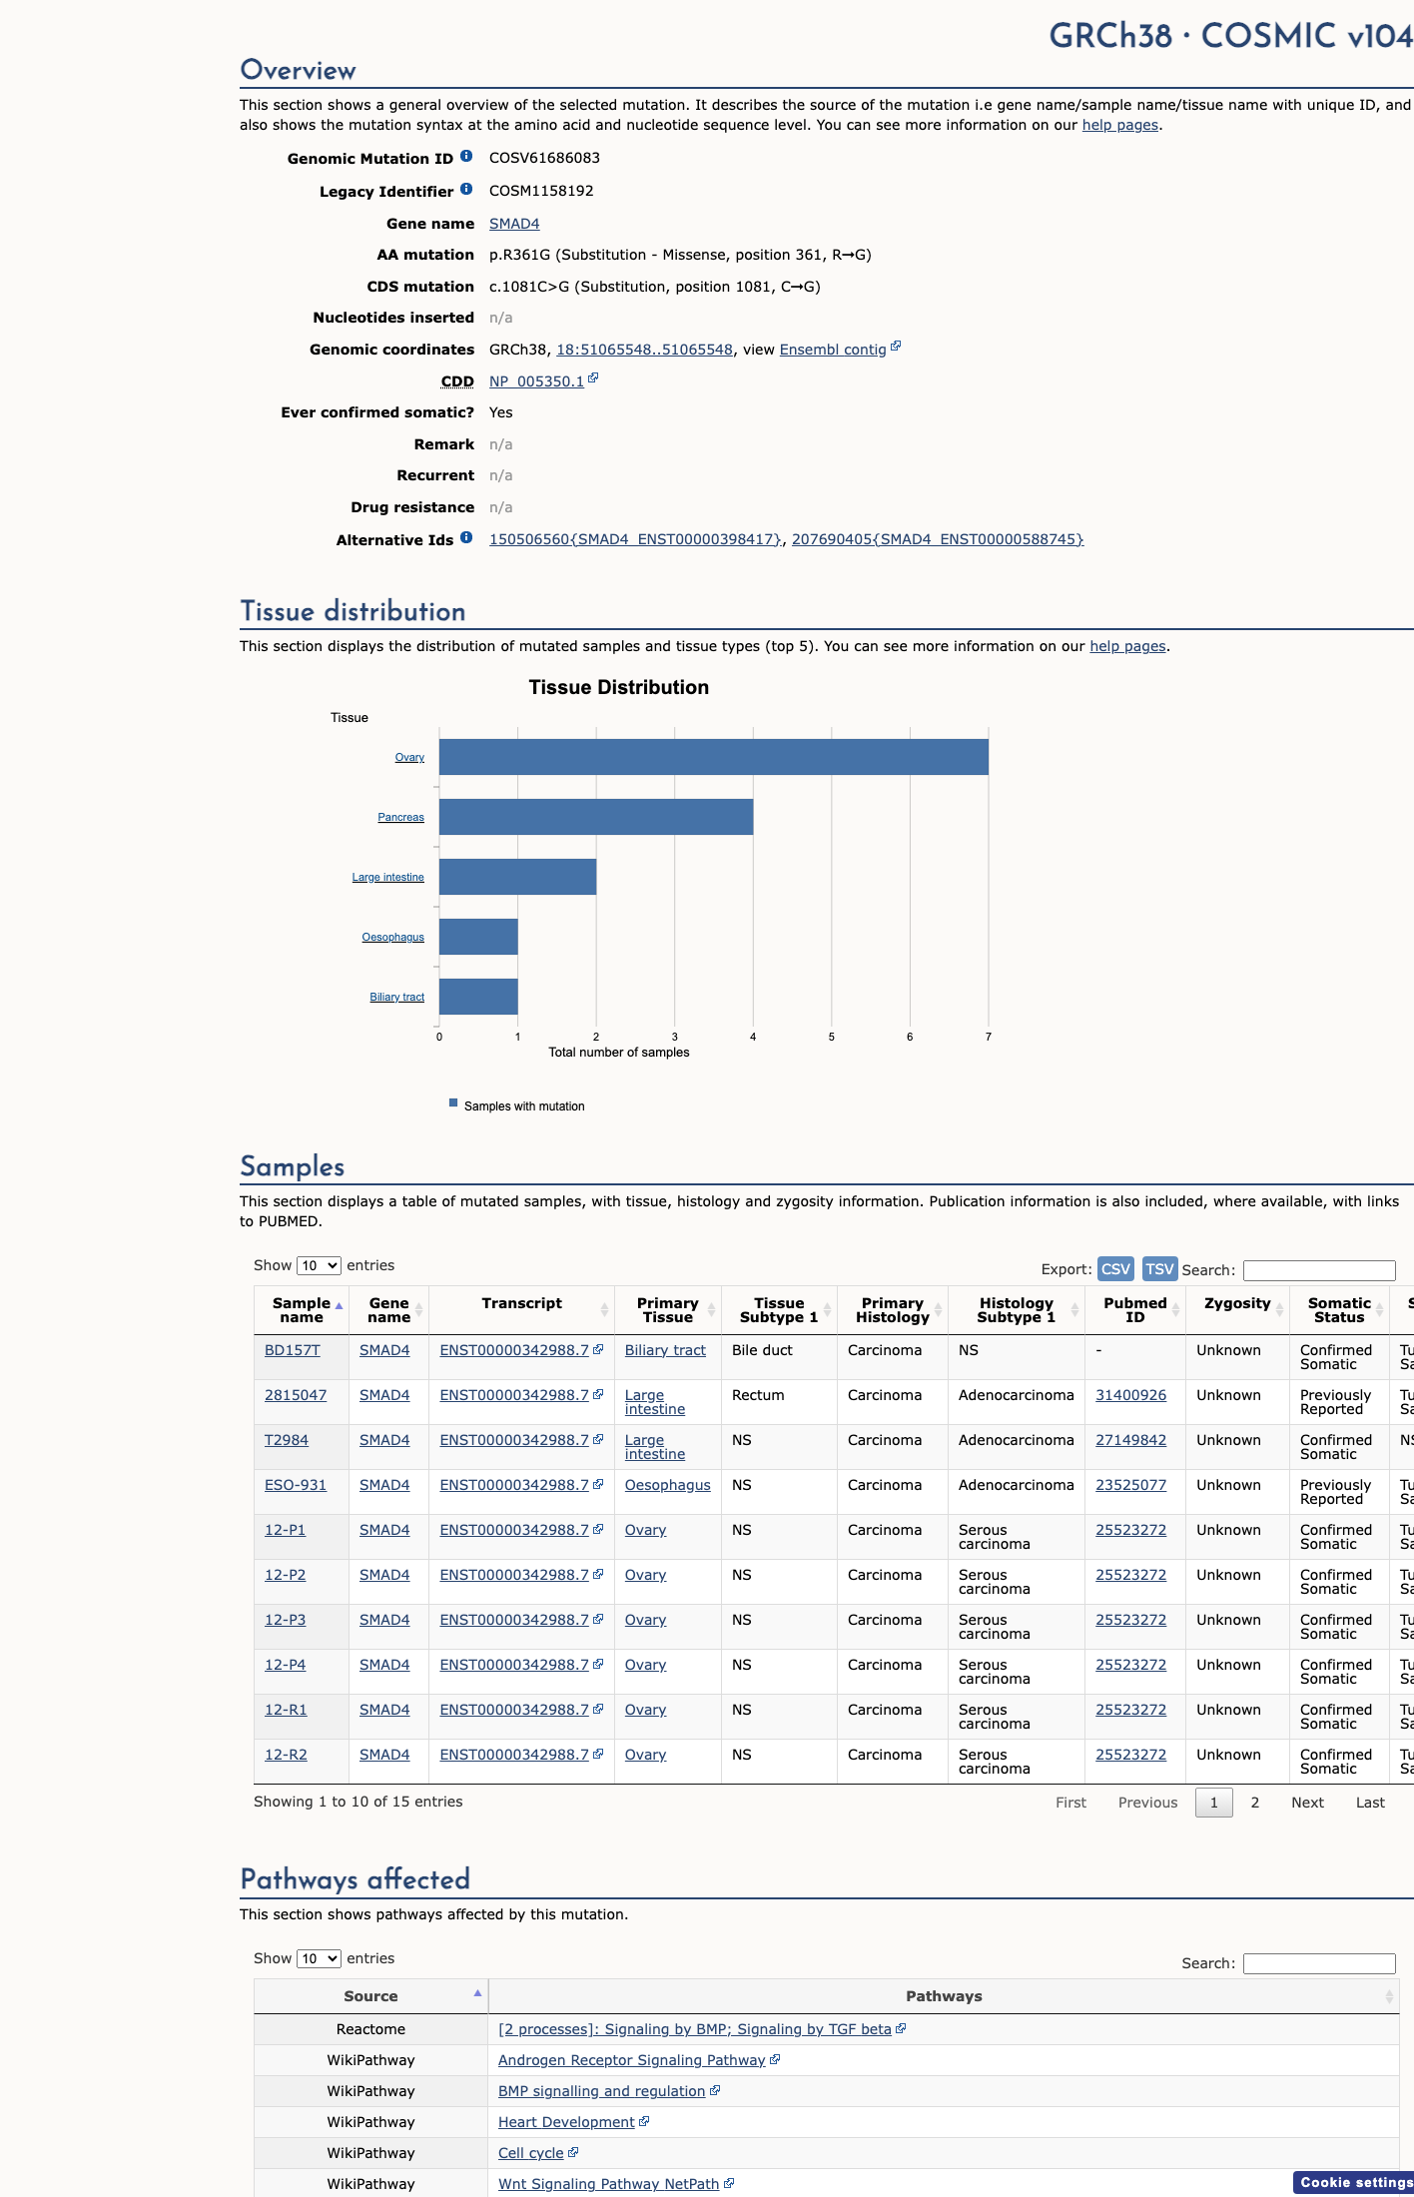Click sort arrows on Primary Tissue column

[711, 1310]
